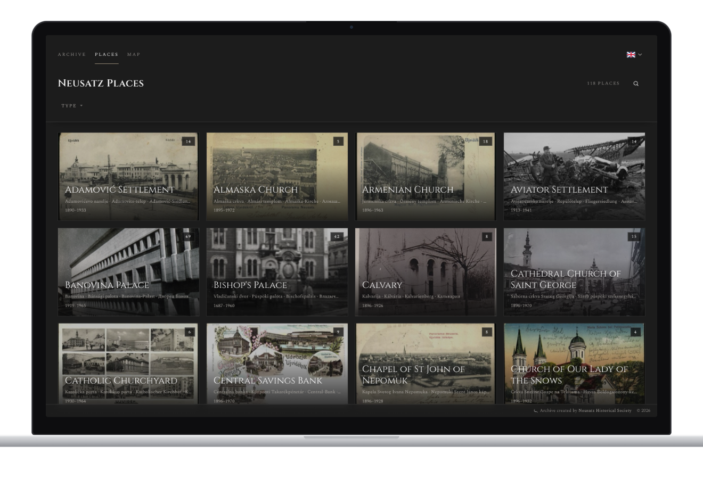Open Church of Our Lady of the Snows card

point(574,364)
